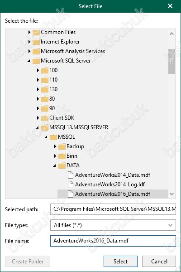Viewport: 181px width, 272px height.
Task: Click the Client SDK folder icon
Action: [45, 118]
